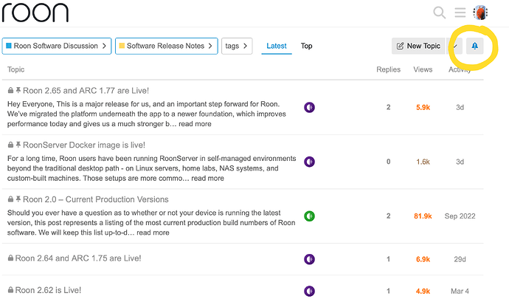Image resolution: width=509 pixels, height=299 pixels.
Task: Click activity Sep 2022 for Roon 2.0 topic
Action: [460, 216]
